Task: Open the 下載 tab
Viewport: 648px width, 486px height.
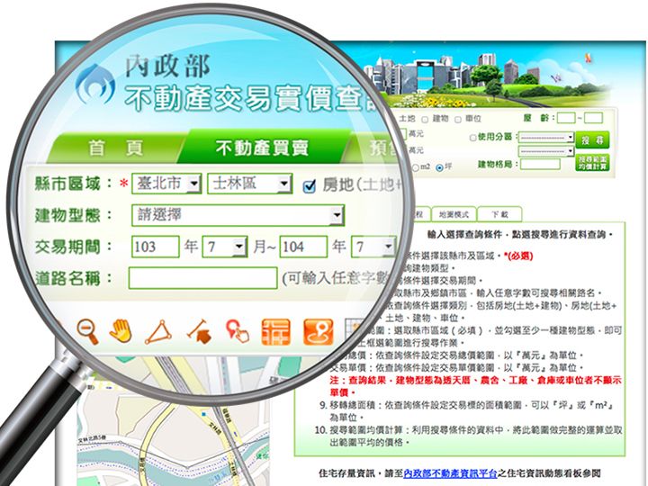Action: [x=499, y=214]
